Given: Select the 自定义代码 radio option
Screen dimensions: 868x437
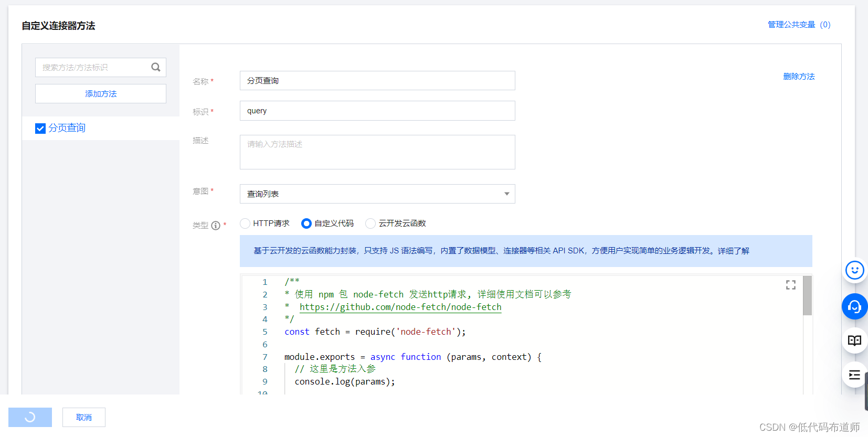Looking at the screenshot, I should pyautogui.click(x=306, y=223).
